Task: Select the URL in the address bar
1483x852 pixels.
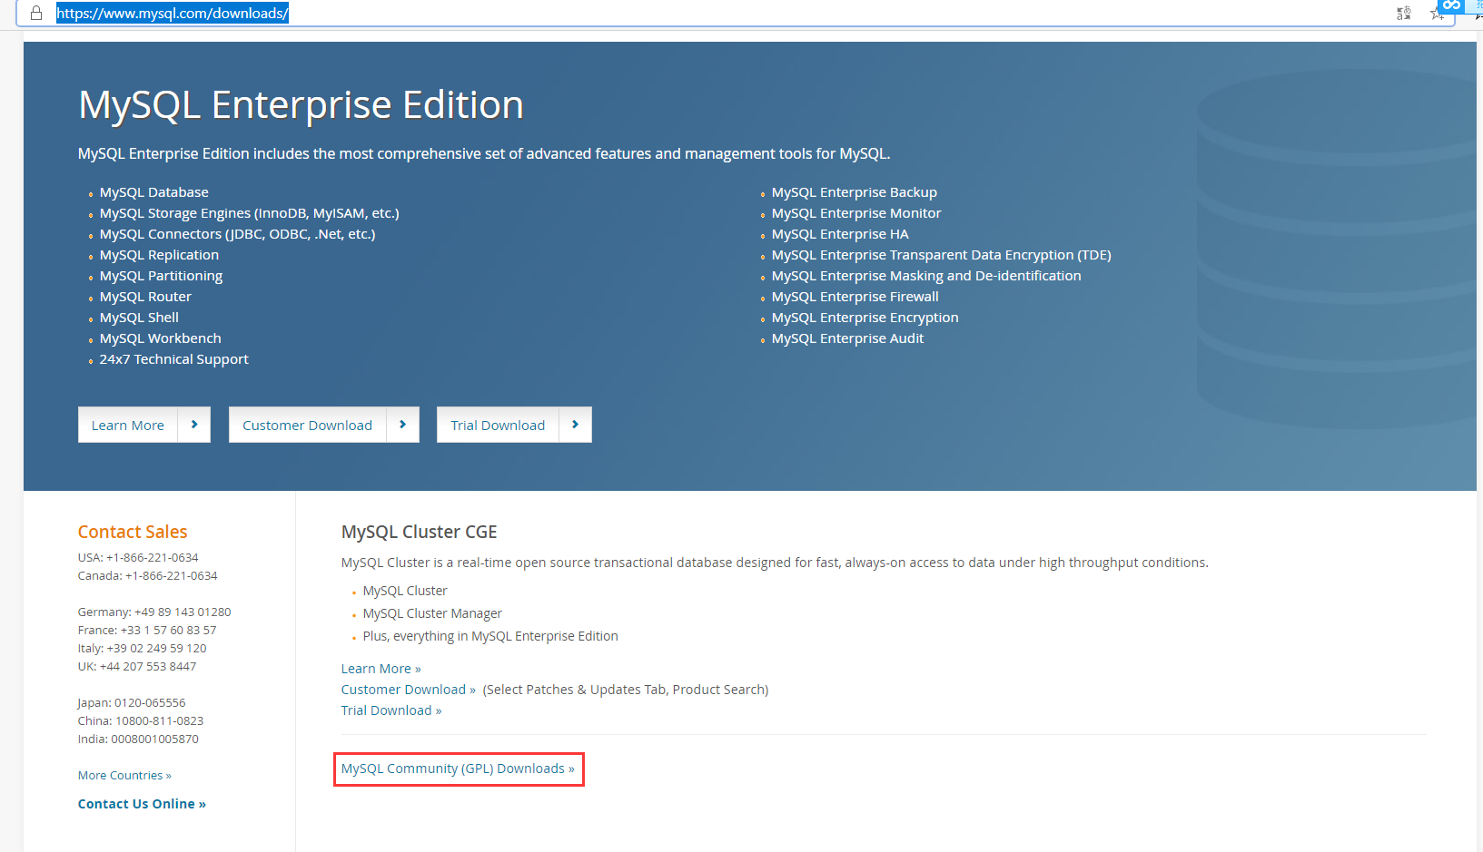Action: point(173,13)
